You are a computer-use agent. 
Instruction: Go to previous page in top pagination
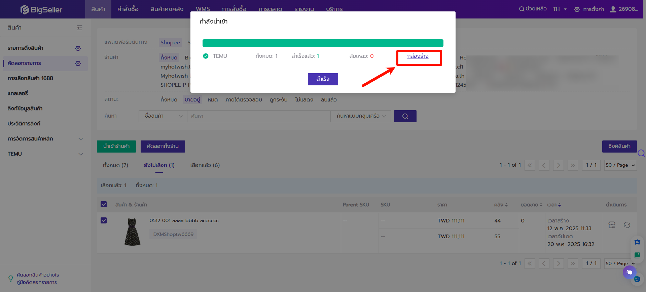544,165
